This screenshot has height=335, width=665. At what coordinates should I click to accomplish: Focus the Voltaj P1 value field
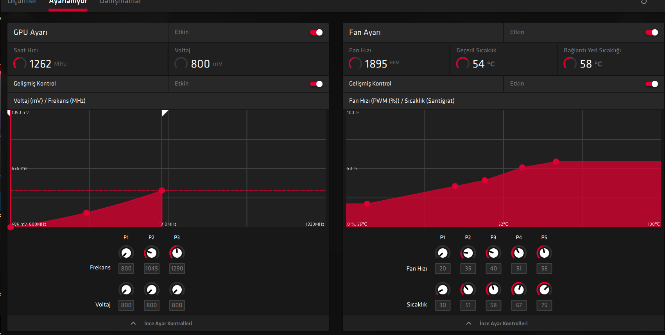tap(126, 305)
